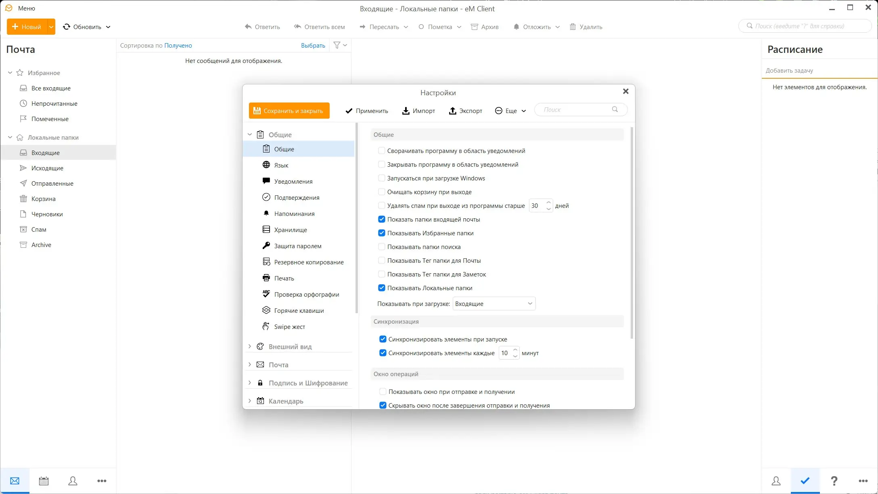Screen dimensions: 878x494
Task: Open Password protection key icon setting
Action: [266, 246]
